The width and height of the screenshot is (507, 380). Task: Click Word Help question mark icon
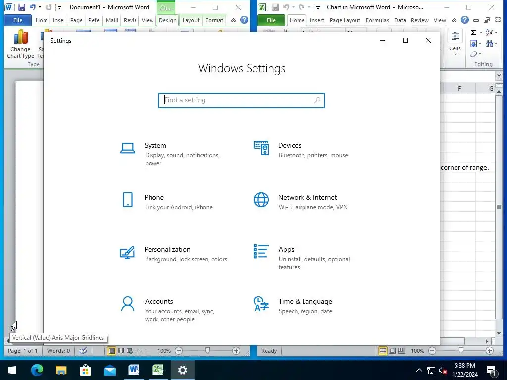[244, 20]
